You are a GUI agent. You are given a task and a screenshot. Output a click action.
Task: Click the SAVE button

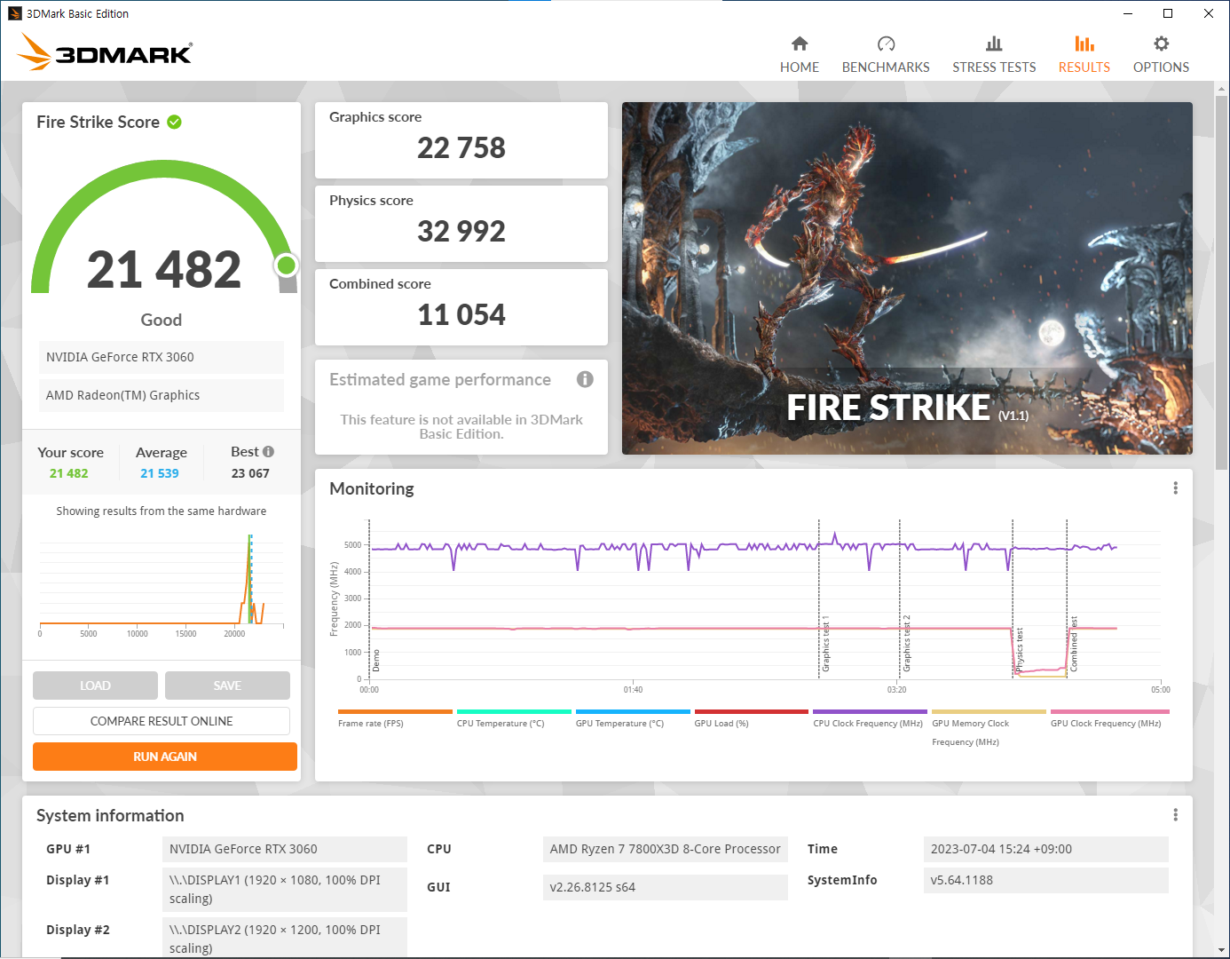pyautogui.click(x=227, y=686)
